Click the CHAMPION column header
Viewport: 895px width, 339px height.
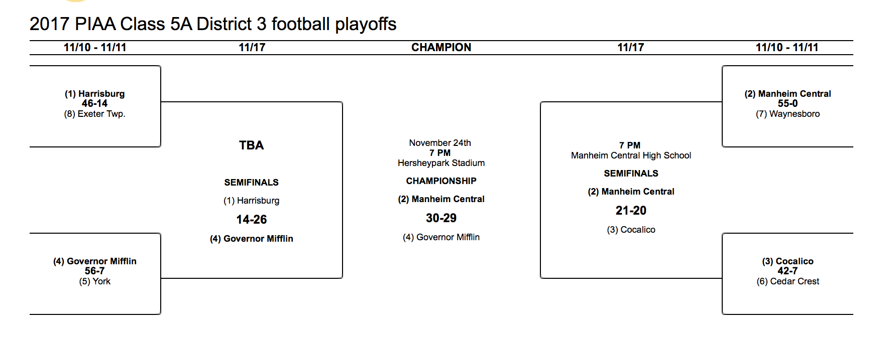pyautogui.click(x=441, y=48)
